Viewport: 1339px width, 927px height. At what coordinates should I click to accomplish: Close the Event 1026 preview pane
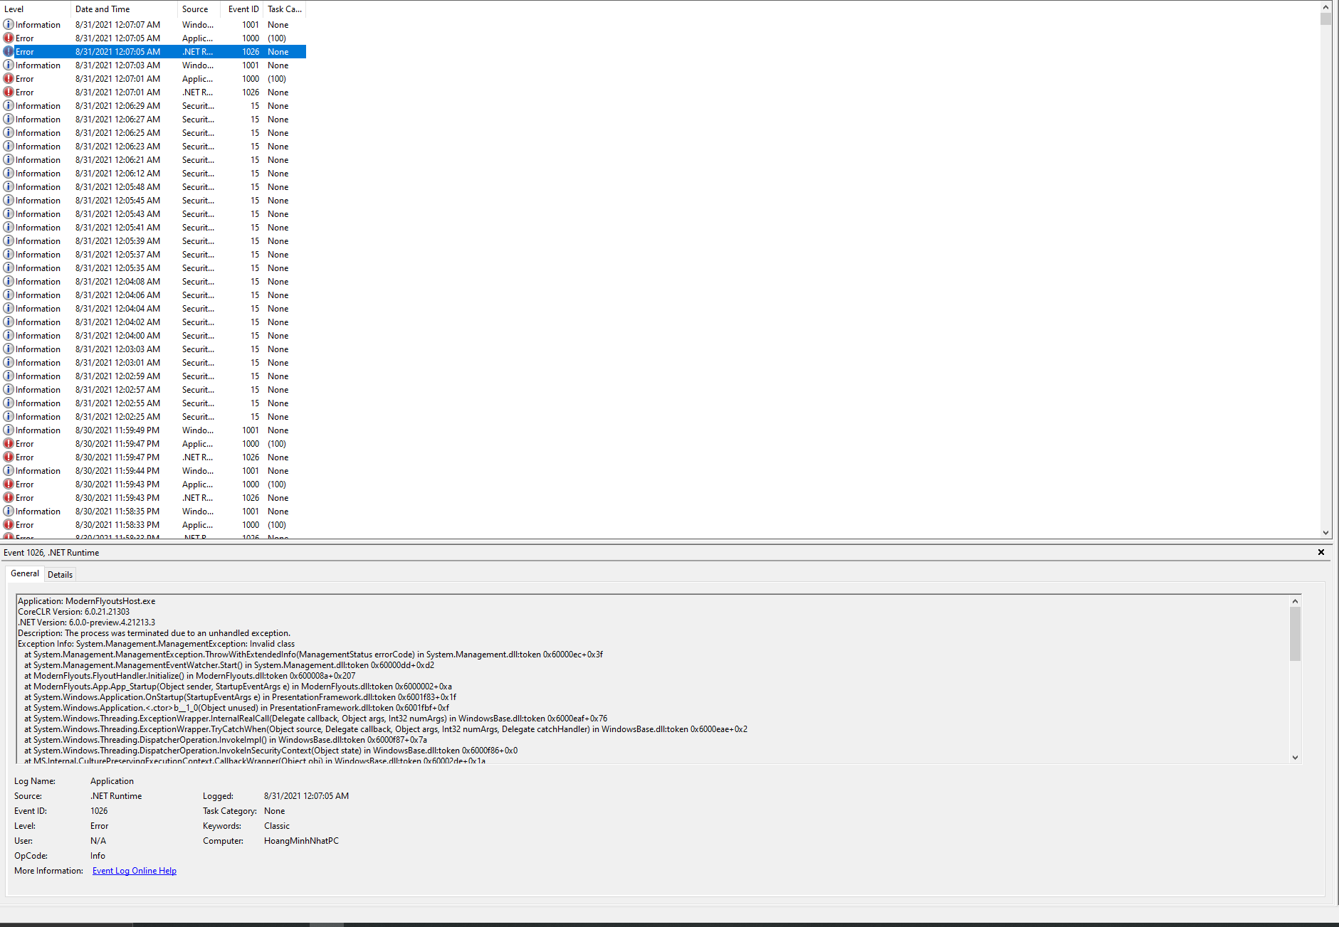coord(1320,552)
